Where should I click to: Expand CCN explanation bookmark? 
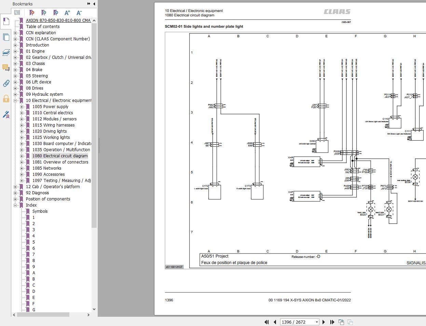[x=15, y=33]
